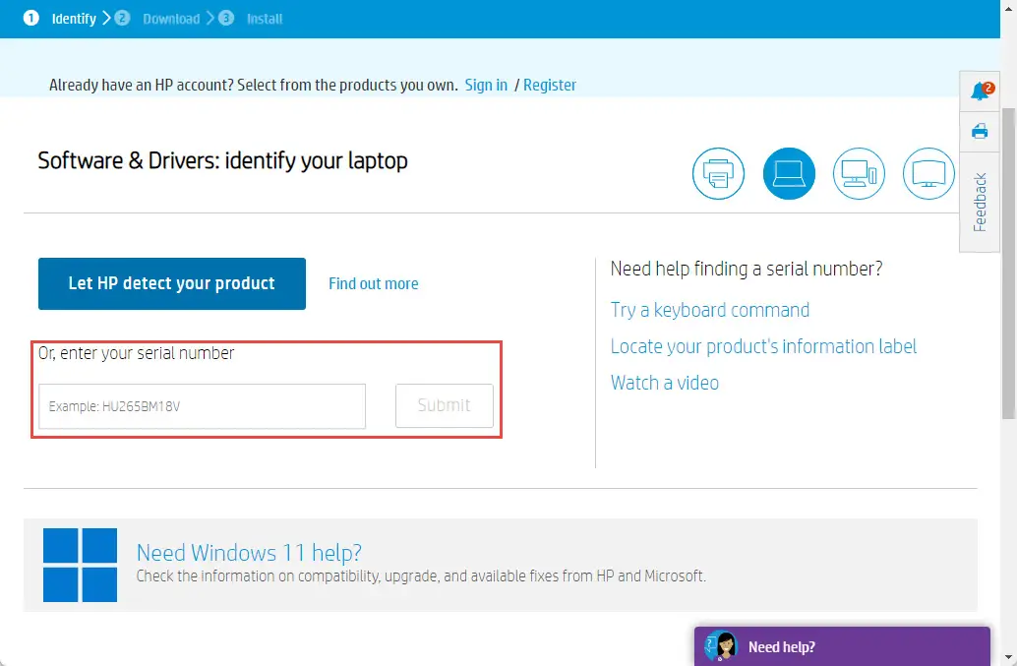The image size is (1017, 666).
Task: Click the heading Software & Drivers: identify your laptop
Action: click(x=222, y=160)
